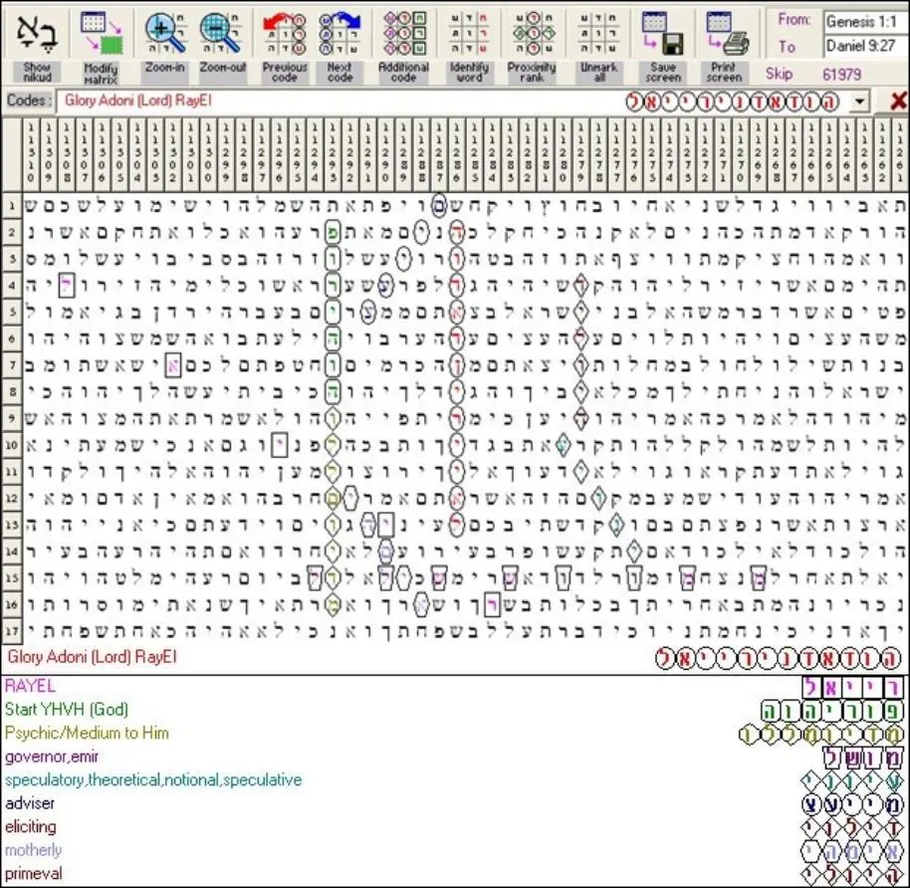Open the Proximity rank tool

tap(534, 33)
